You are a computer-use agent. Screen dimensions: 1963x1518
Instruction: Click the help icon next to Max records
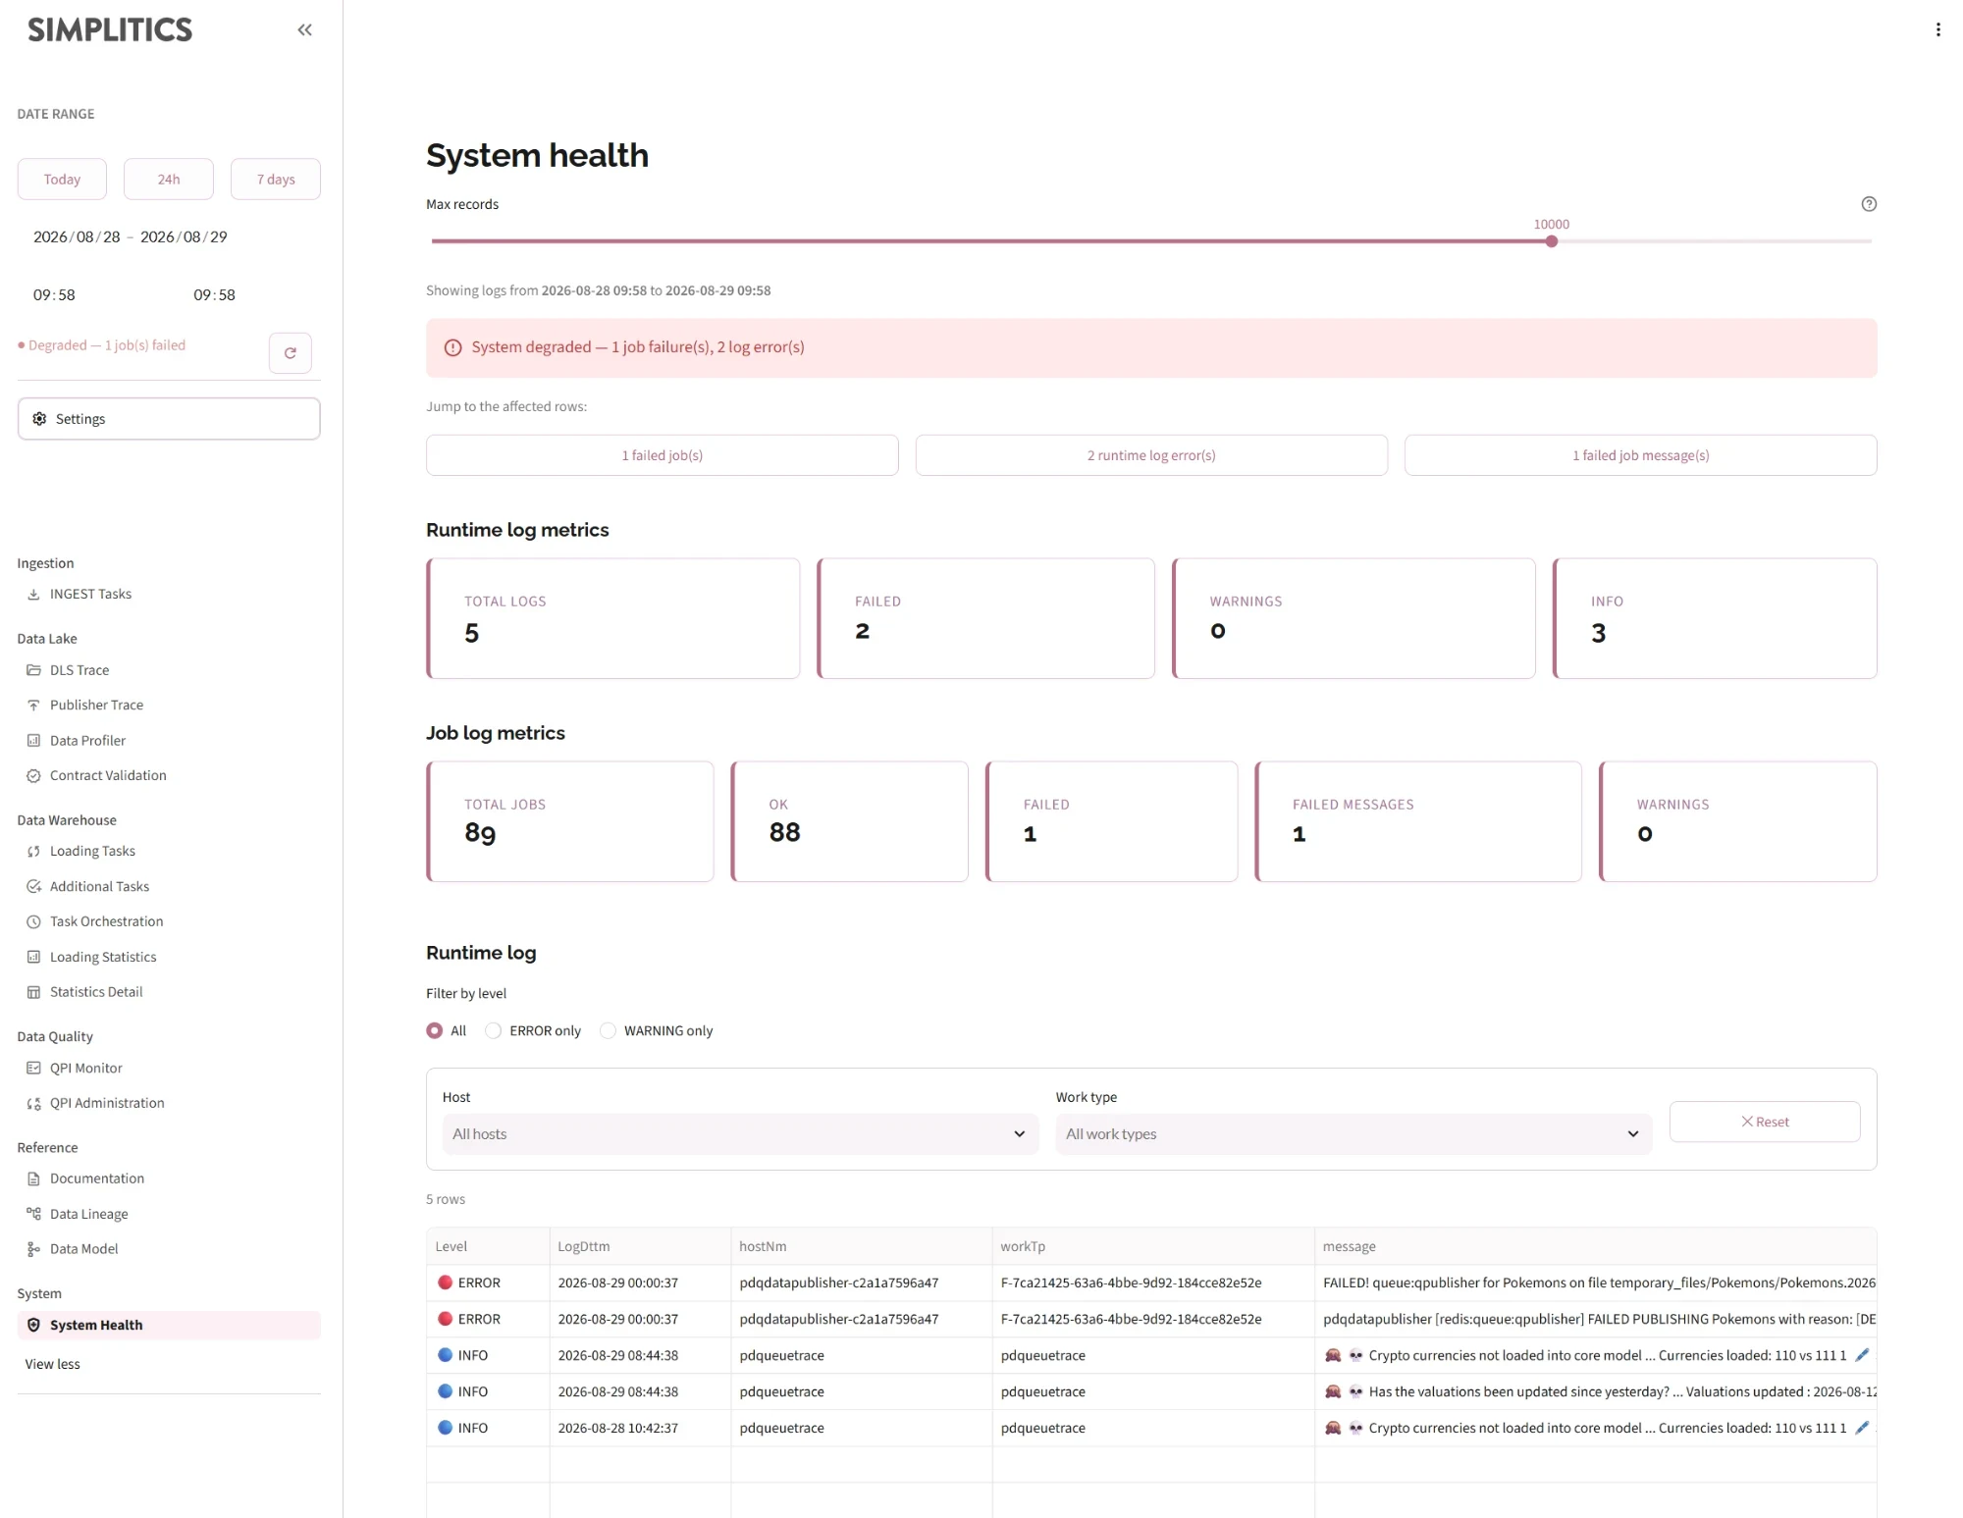click(x=1869, y=204)
